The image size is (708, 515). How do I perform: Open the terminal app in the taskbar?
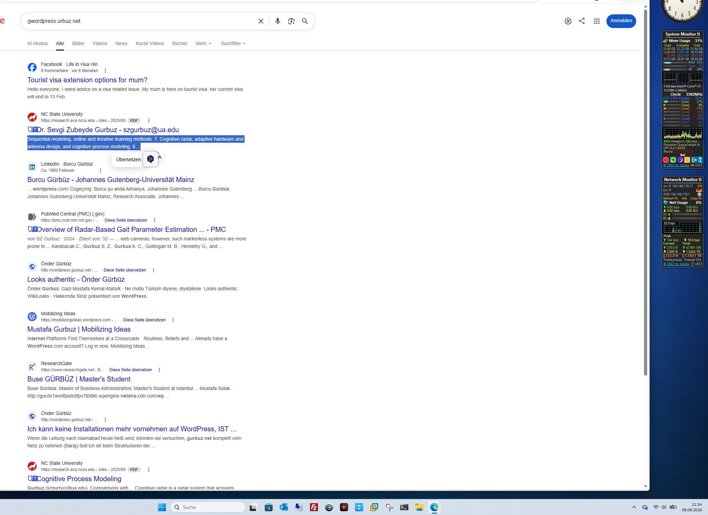[x=404, y=507]
